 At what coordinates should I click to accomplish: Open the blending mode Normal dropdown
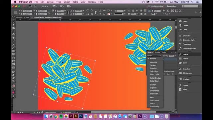(x=154, y=56)
